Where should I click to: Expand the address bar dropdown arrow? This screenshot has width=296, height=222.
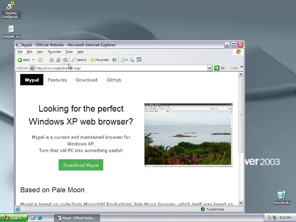point(210,68)
